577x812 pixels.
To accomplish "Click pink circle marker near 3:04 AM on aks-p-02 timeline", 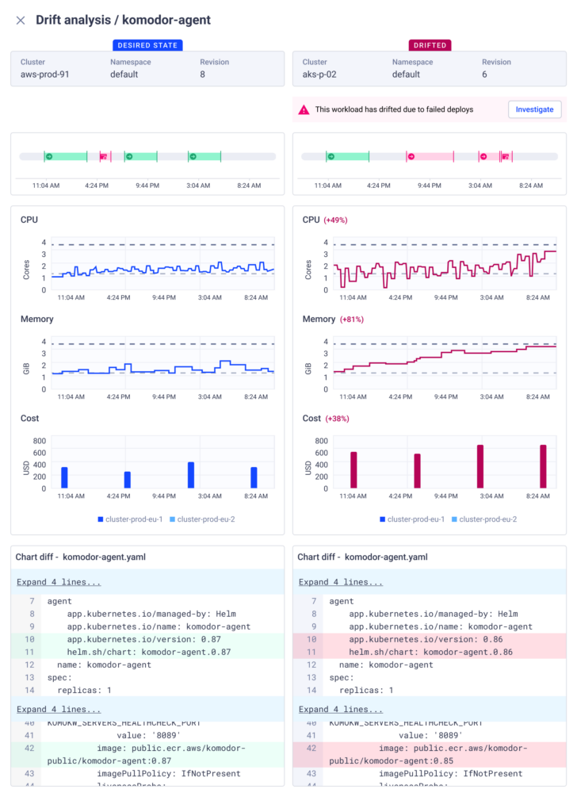I will [x=483, y=156].
